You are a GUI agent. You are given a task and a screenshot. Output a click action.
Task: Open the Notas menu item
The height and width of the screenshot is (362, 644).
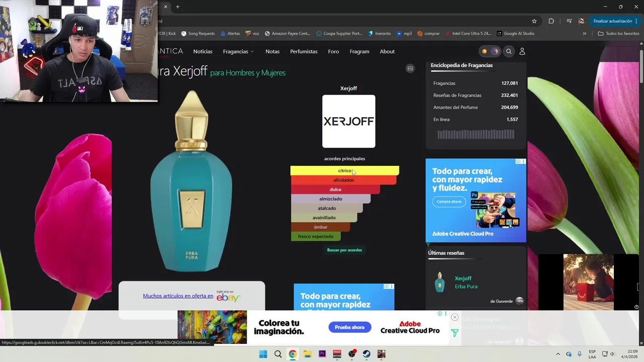[272, 51]
